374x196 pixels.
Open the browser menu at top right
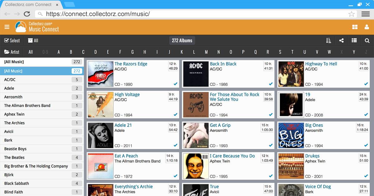click(x=365, y=14)
